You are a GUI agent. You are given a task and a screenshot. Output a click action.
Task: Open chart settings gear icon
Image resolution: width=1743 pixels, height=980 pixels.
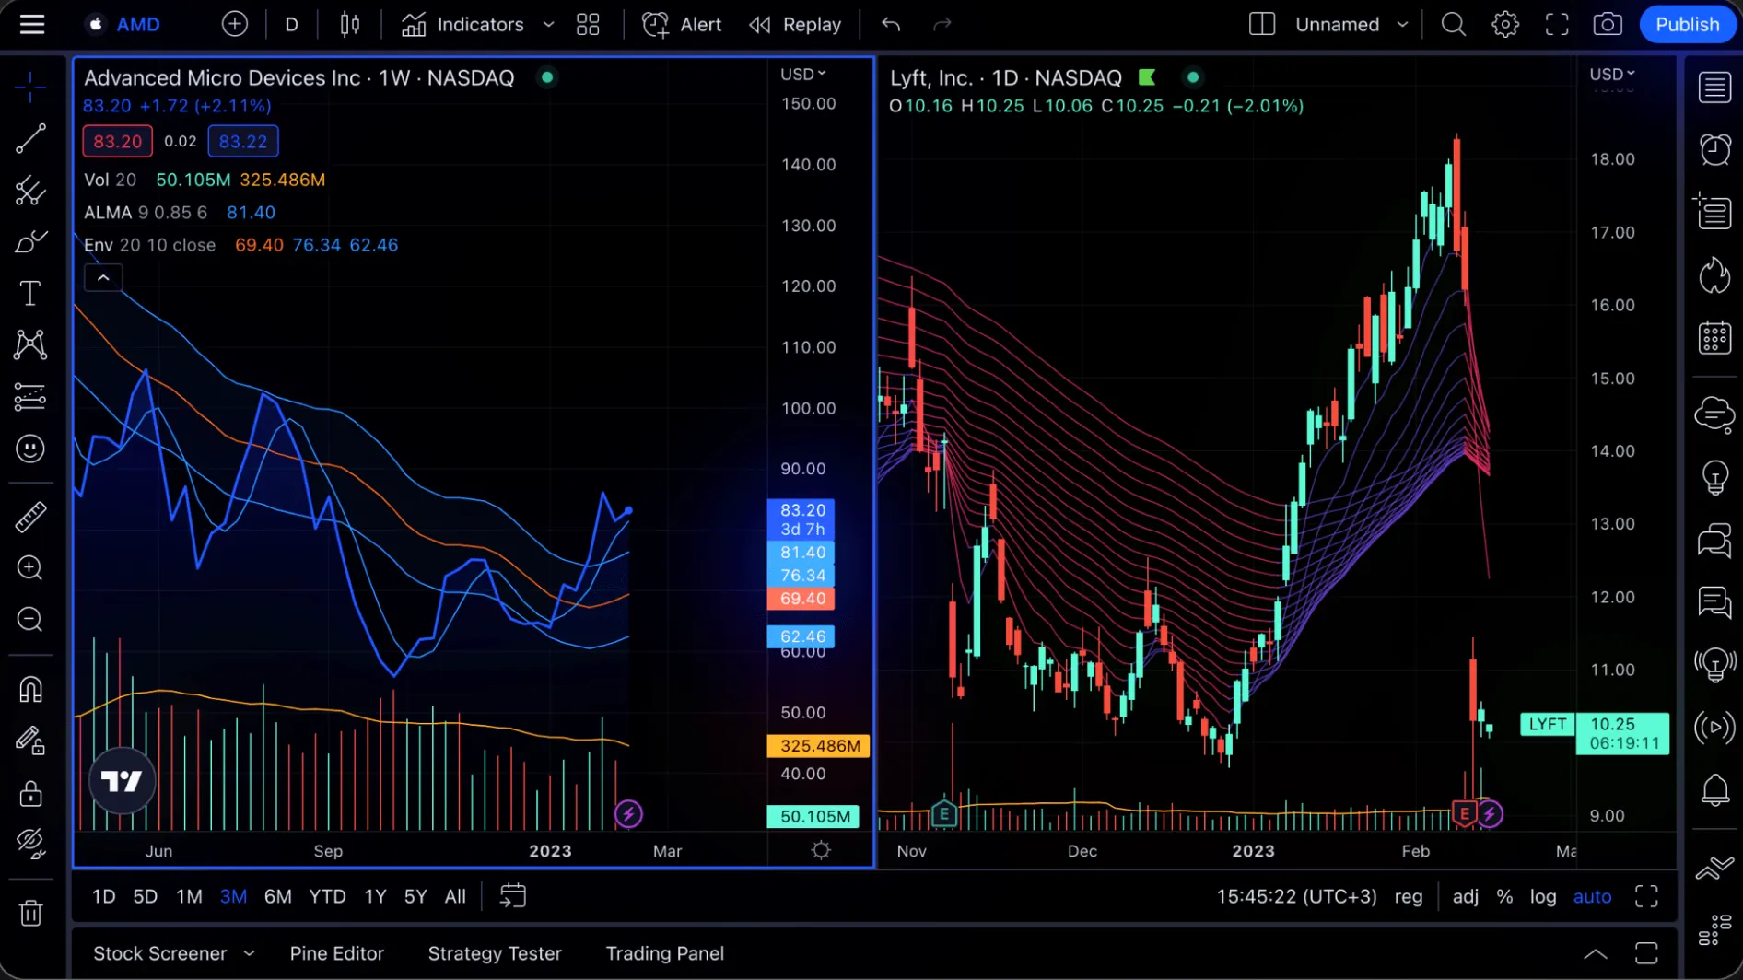(x=1505, y=25)
